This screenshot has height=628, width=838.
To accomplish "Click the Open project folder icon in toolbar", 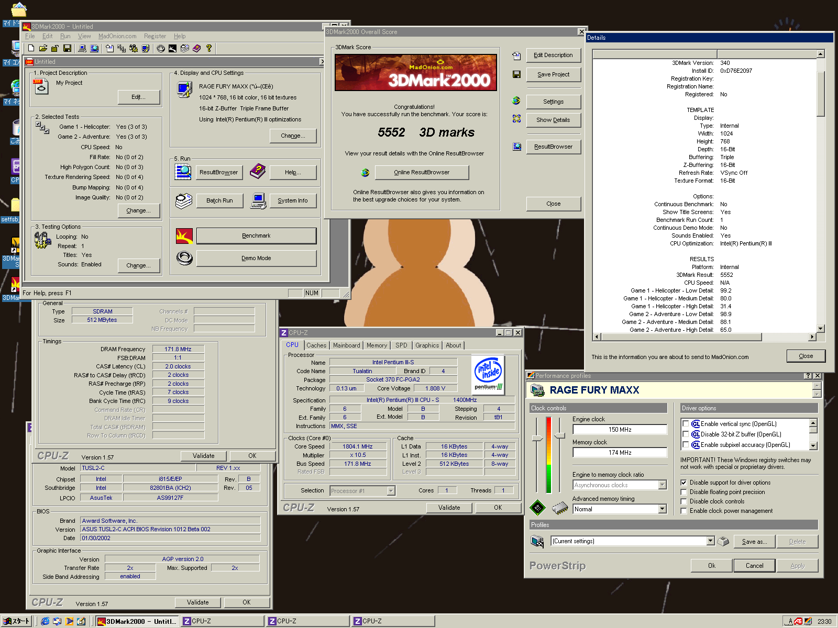I will [x=43, y=48].
